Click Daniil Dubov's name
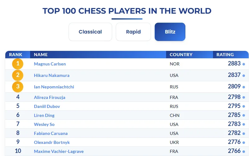The image size is (249, 156). (x=47, y=106)
